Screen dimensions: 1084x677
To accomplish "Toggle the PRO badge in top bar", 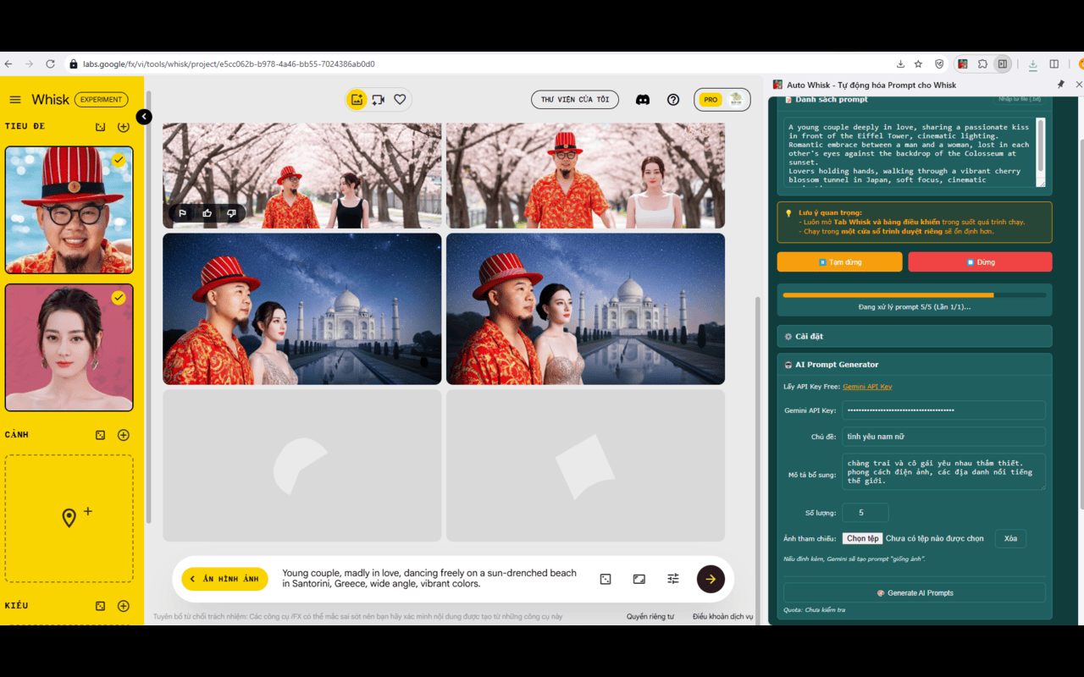I will [711, 99].
